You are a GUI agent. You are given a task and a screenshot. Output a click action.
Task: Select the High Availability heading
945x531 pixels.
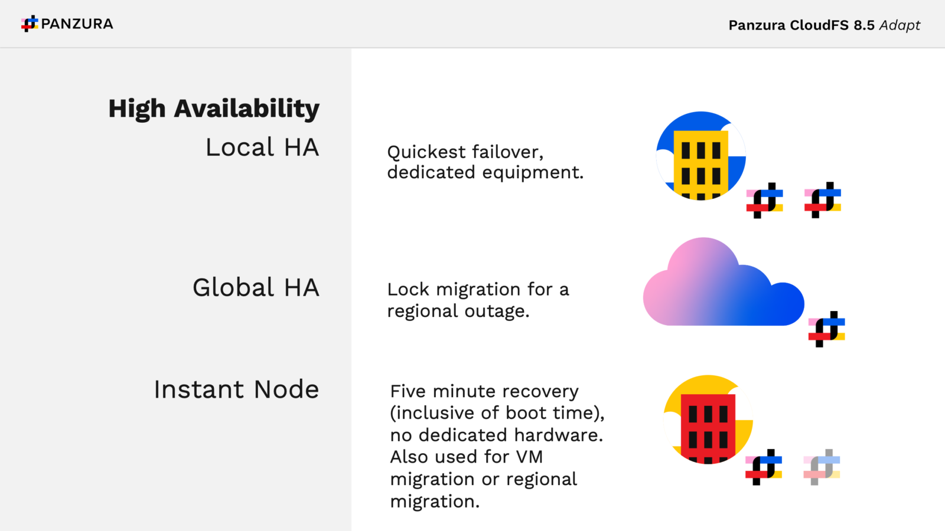click(x=214, y=108)
